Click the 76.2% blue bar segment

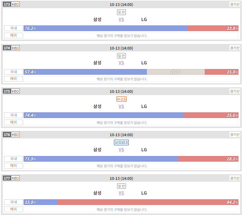tap(105, 28)
